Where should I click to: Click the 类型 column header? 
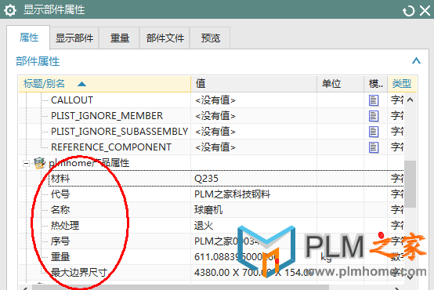(x=402, y=84)
